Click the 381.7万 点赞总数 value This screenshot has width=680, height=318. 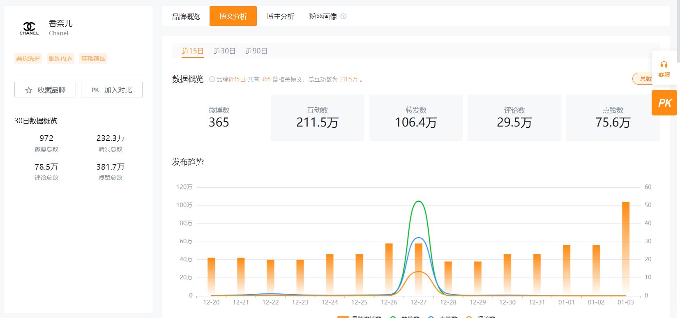[x=111, y=167]
